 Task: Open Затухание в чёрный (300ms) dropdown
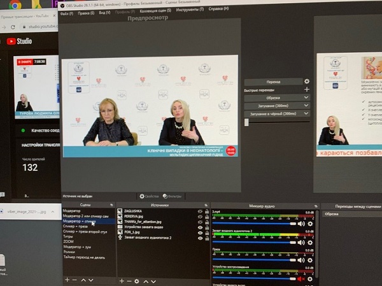277,113
